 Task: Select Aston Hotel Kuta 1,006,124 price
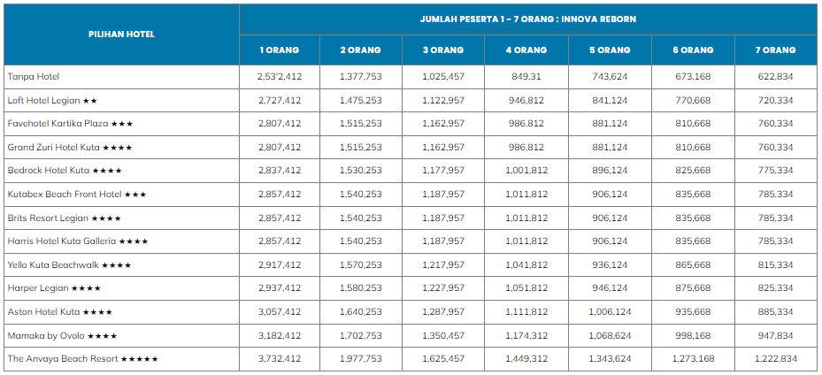610,311
